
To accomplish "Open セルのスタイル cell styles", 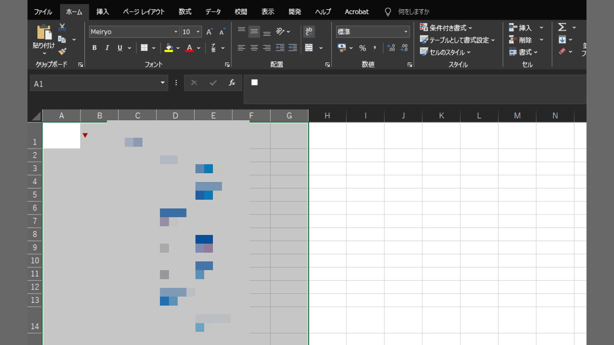I will pyautogui.click(x=445, y=52).
